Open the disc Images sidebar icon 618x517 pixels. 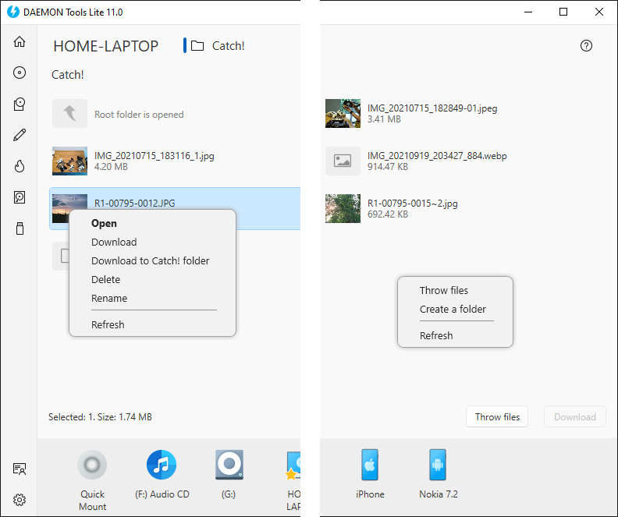20,73
